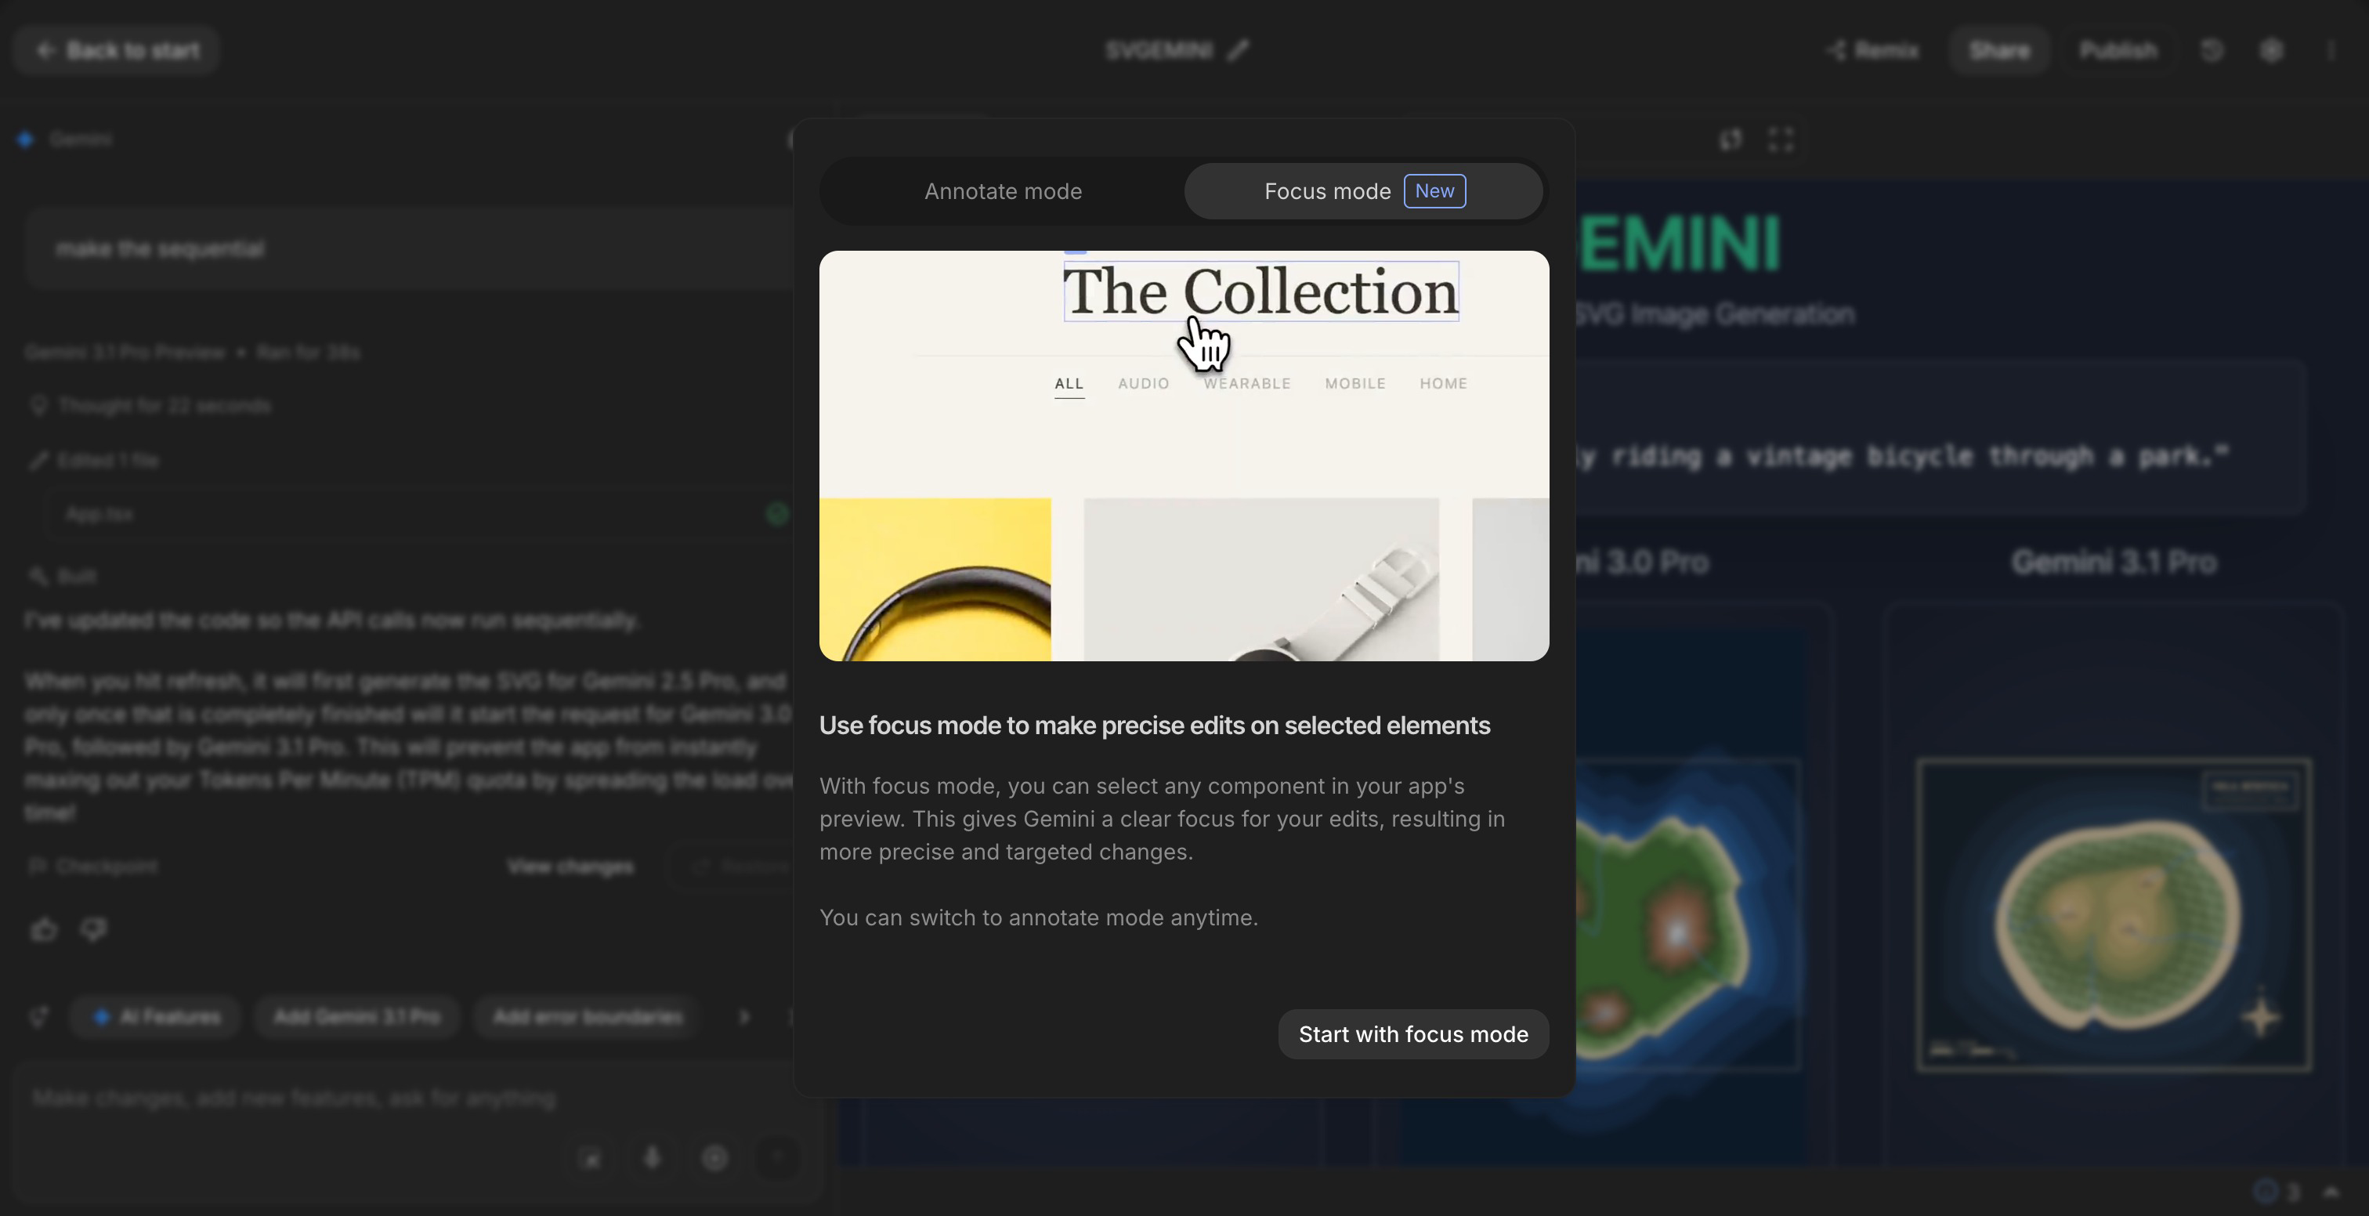The width and height of the screenshot is (2369, 1216).
Task: Click the AI Features suggestion chip
Action: (x=155, y=1016)
